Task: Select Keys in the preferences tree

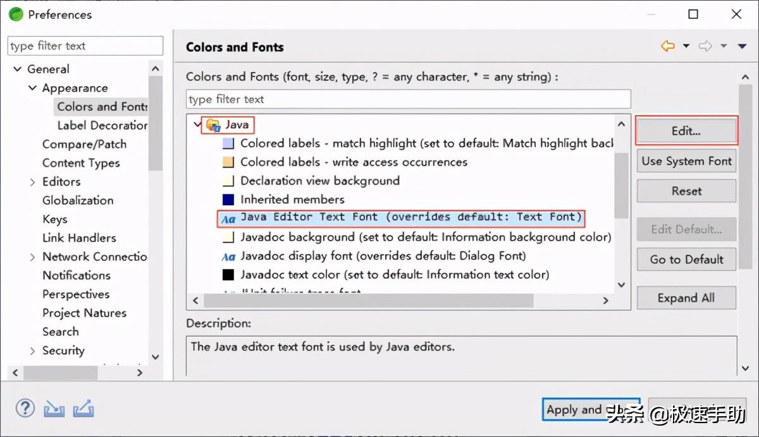Action: tap(54, 219)
